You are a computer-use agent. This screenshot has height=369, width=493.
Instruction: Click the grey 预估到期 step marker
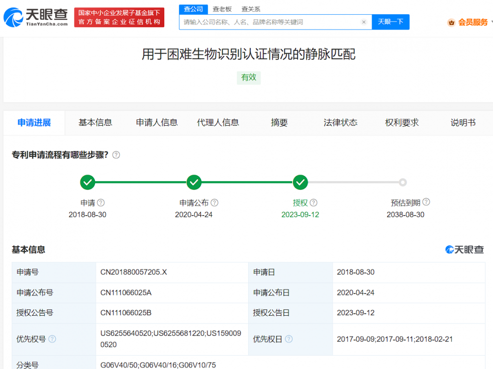coord(403,183)
